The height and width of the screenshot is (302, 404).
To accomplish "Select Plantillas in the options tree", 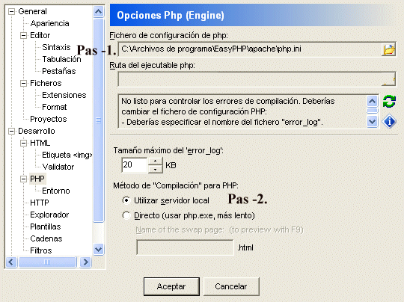I will (46, 226).
